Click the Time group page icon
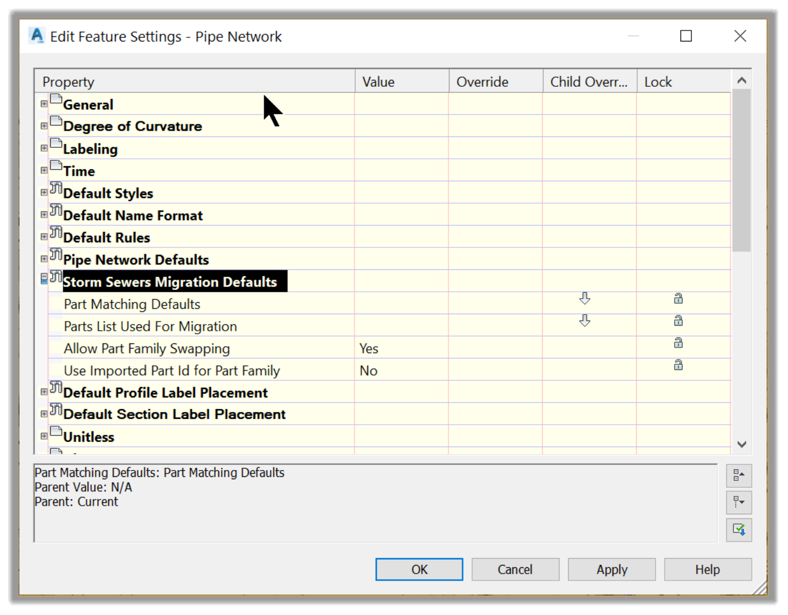Image resolution: width=788 pixels, height=615 pixels. 56,165
